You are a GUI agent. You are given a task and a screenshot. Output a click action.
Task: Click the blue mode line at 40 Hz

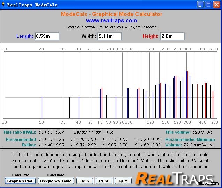click(79, 107)
